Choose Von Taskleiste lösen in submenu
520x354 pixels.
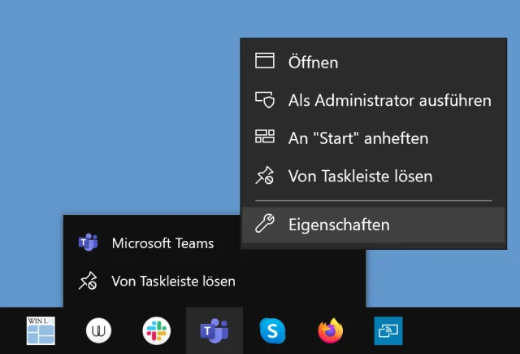coord(374,176)
